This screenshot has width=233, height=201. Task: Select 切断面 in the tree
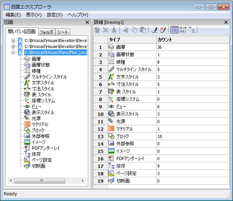[x=38, y=166]
